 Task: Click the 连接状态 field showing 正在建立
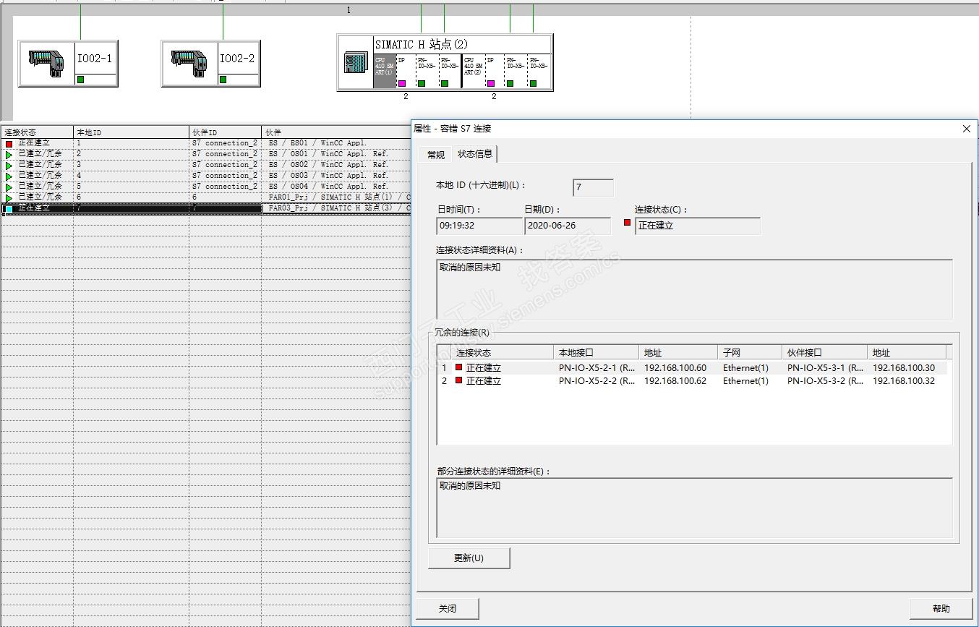coord(697,226)
